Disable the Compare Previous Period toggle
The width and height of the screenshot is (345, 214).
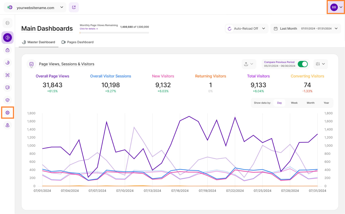pos(302,64)
